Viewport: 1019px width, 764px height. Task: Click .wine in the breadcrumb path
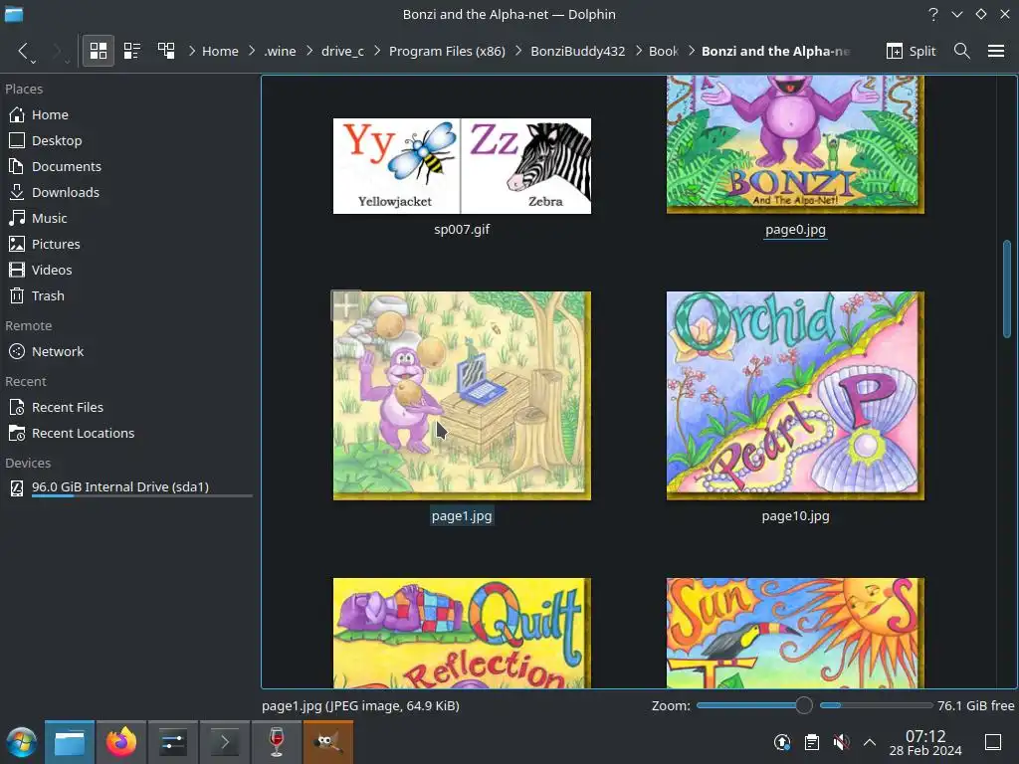[x=280, y=51]
